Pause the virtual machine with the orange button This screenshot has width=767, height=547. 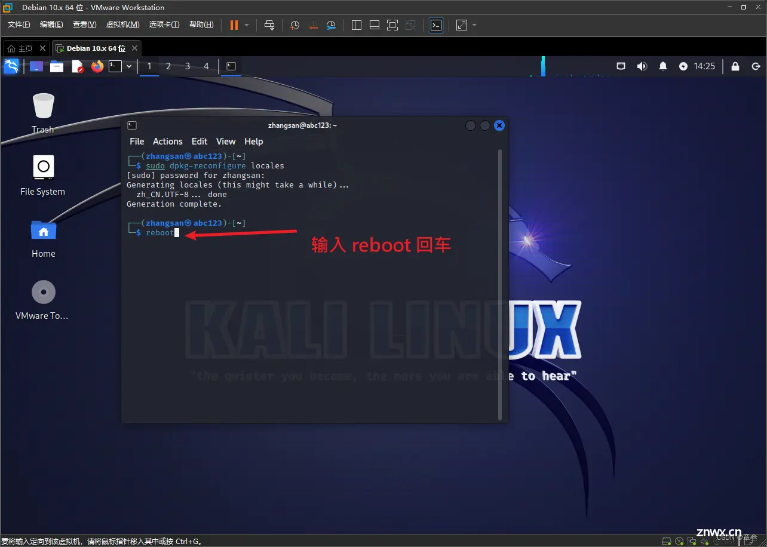[x=234, y=24]
